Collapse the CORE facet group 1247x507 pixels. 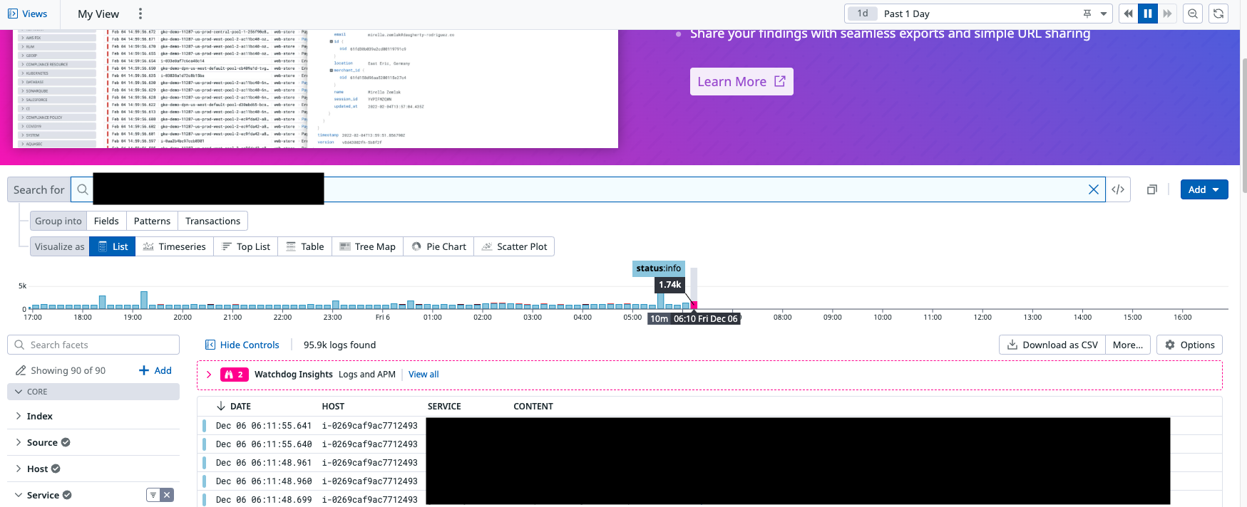pos(93,392)
